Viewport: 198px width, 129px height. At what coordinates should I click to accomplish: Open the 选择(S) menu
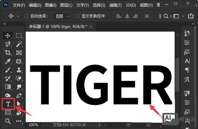99,5
